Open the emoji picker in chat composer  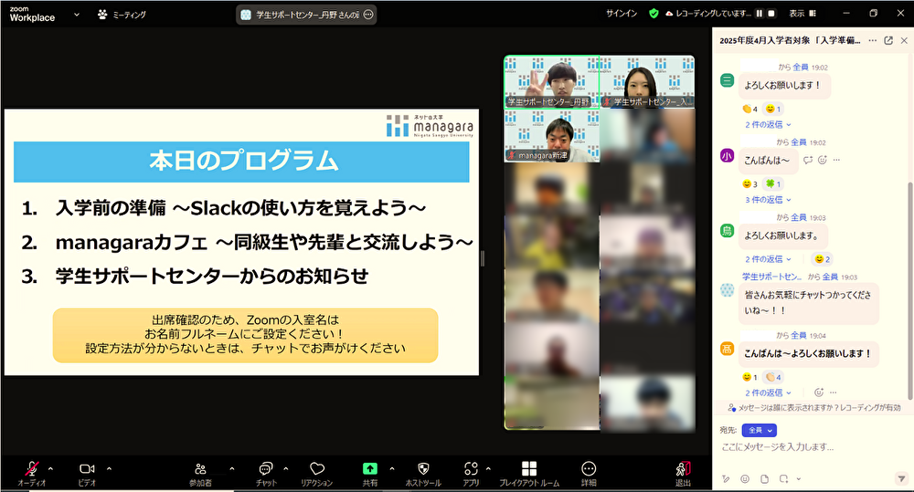(745, 479)
